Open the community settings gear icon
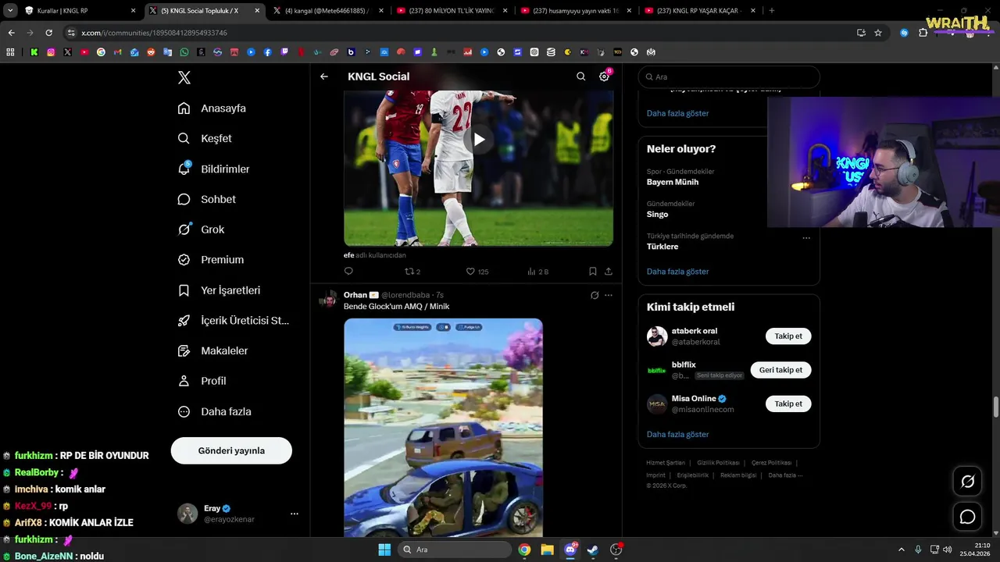The height and width of the screenshot is (562, 1000). coord(604,76)
